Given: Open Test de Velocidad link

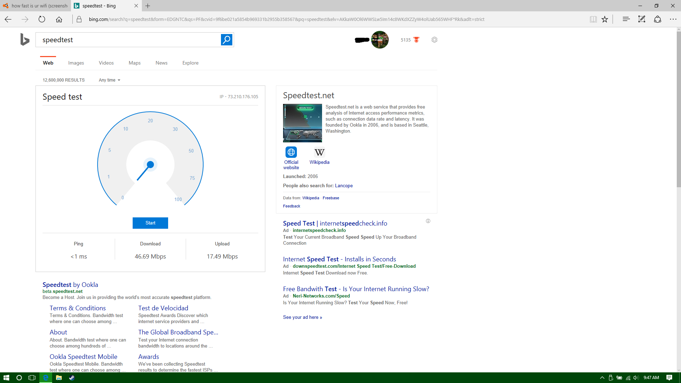Looking at the screenshot, I should (163, 308).
